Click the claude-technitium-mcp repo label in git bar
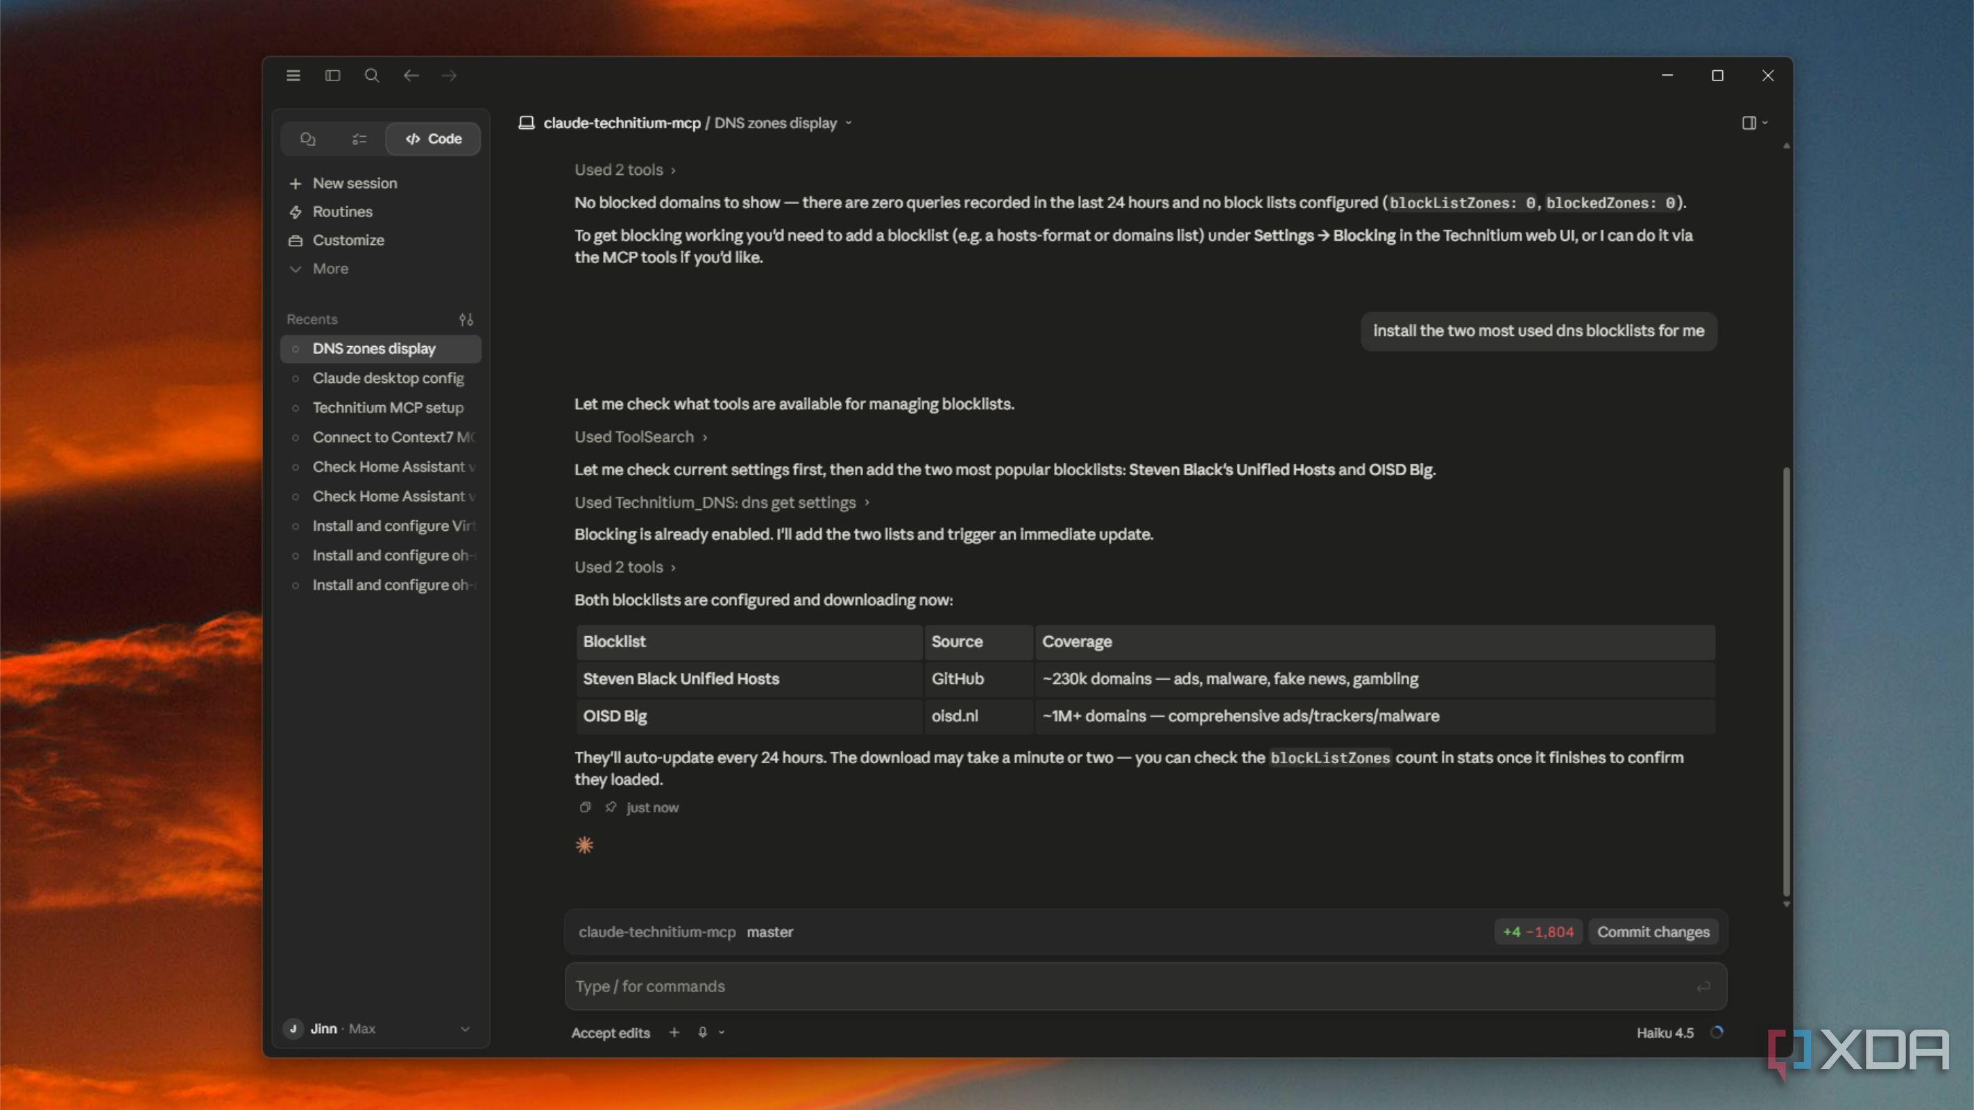Viewport: 1974px width, 1110px height. click(x=656, y=932)
